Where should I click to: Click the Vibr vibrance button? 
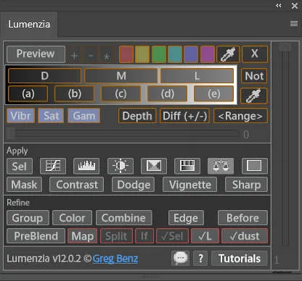click(x=21, y=116)
